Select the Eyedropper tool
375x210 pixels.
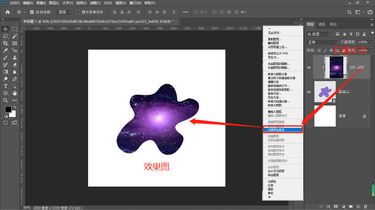click(5, 51)
